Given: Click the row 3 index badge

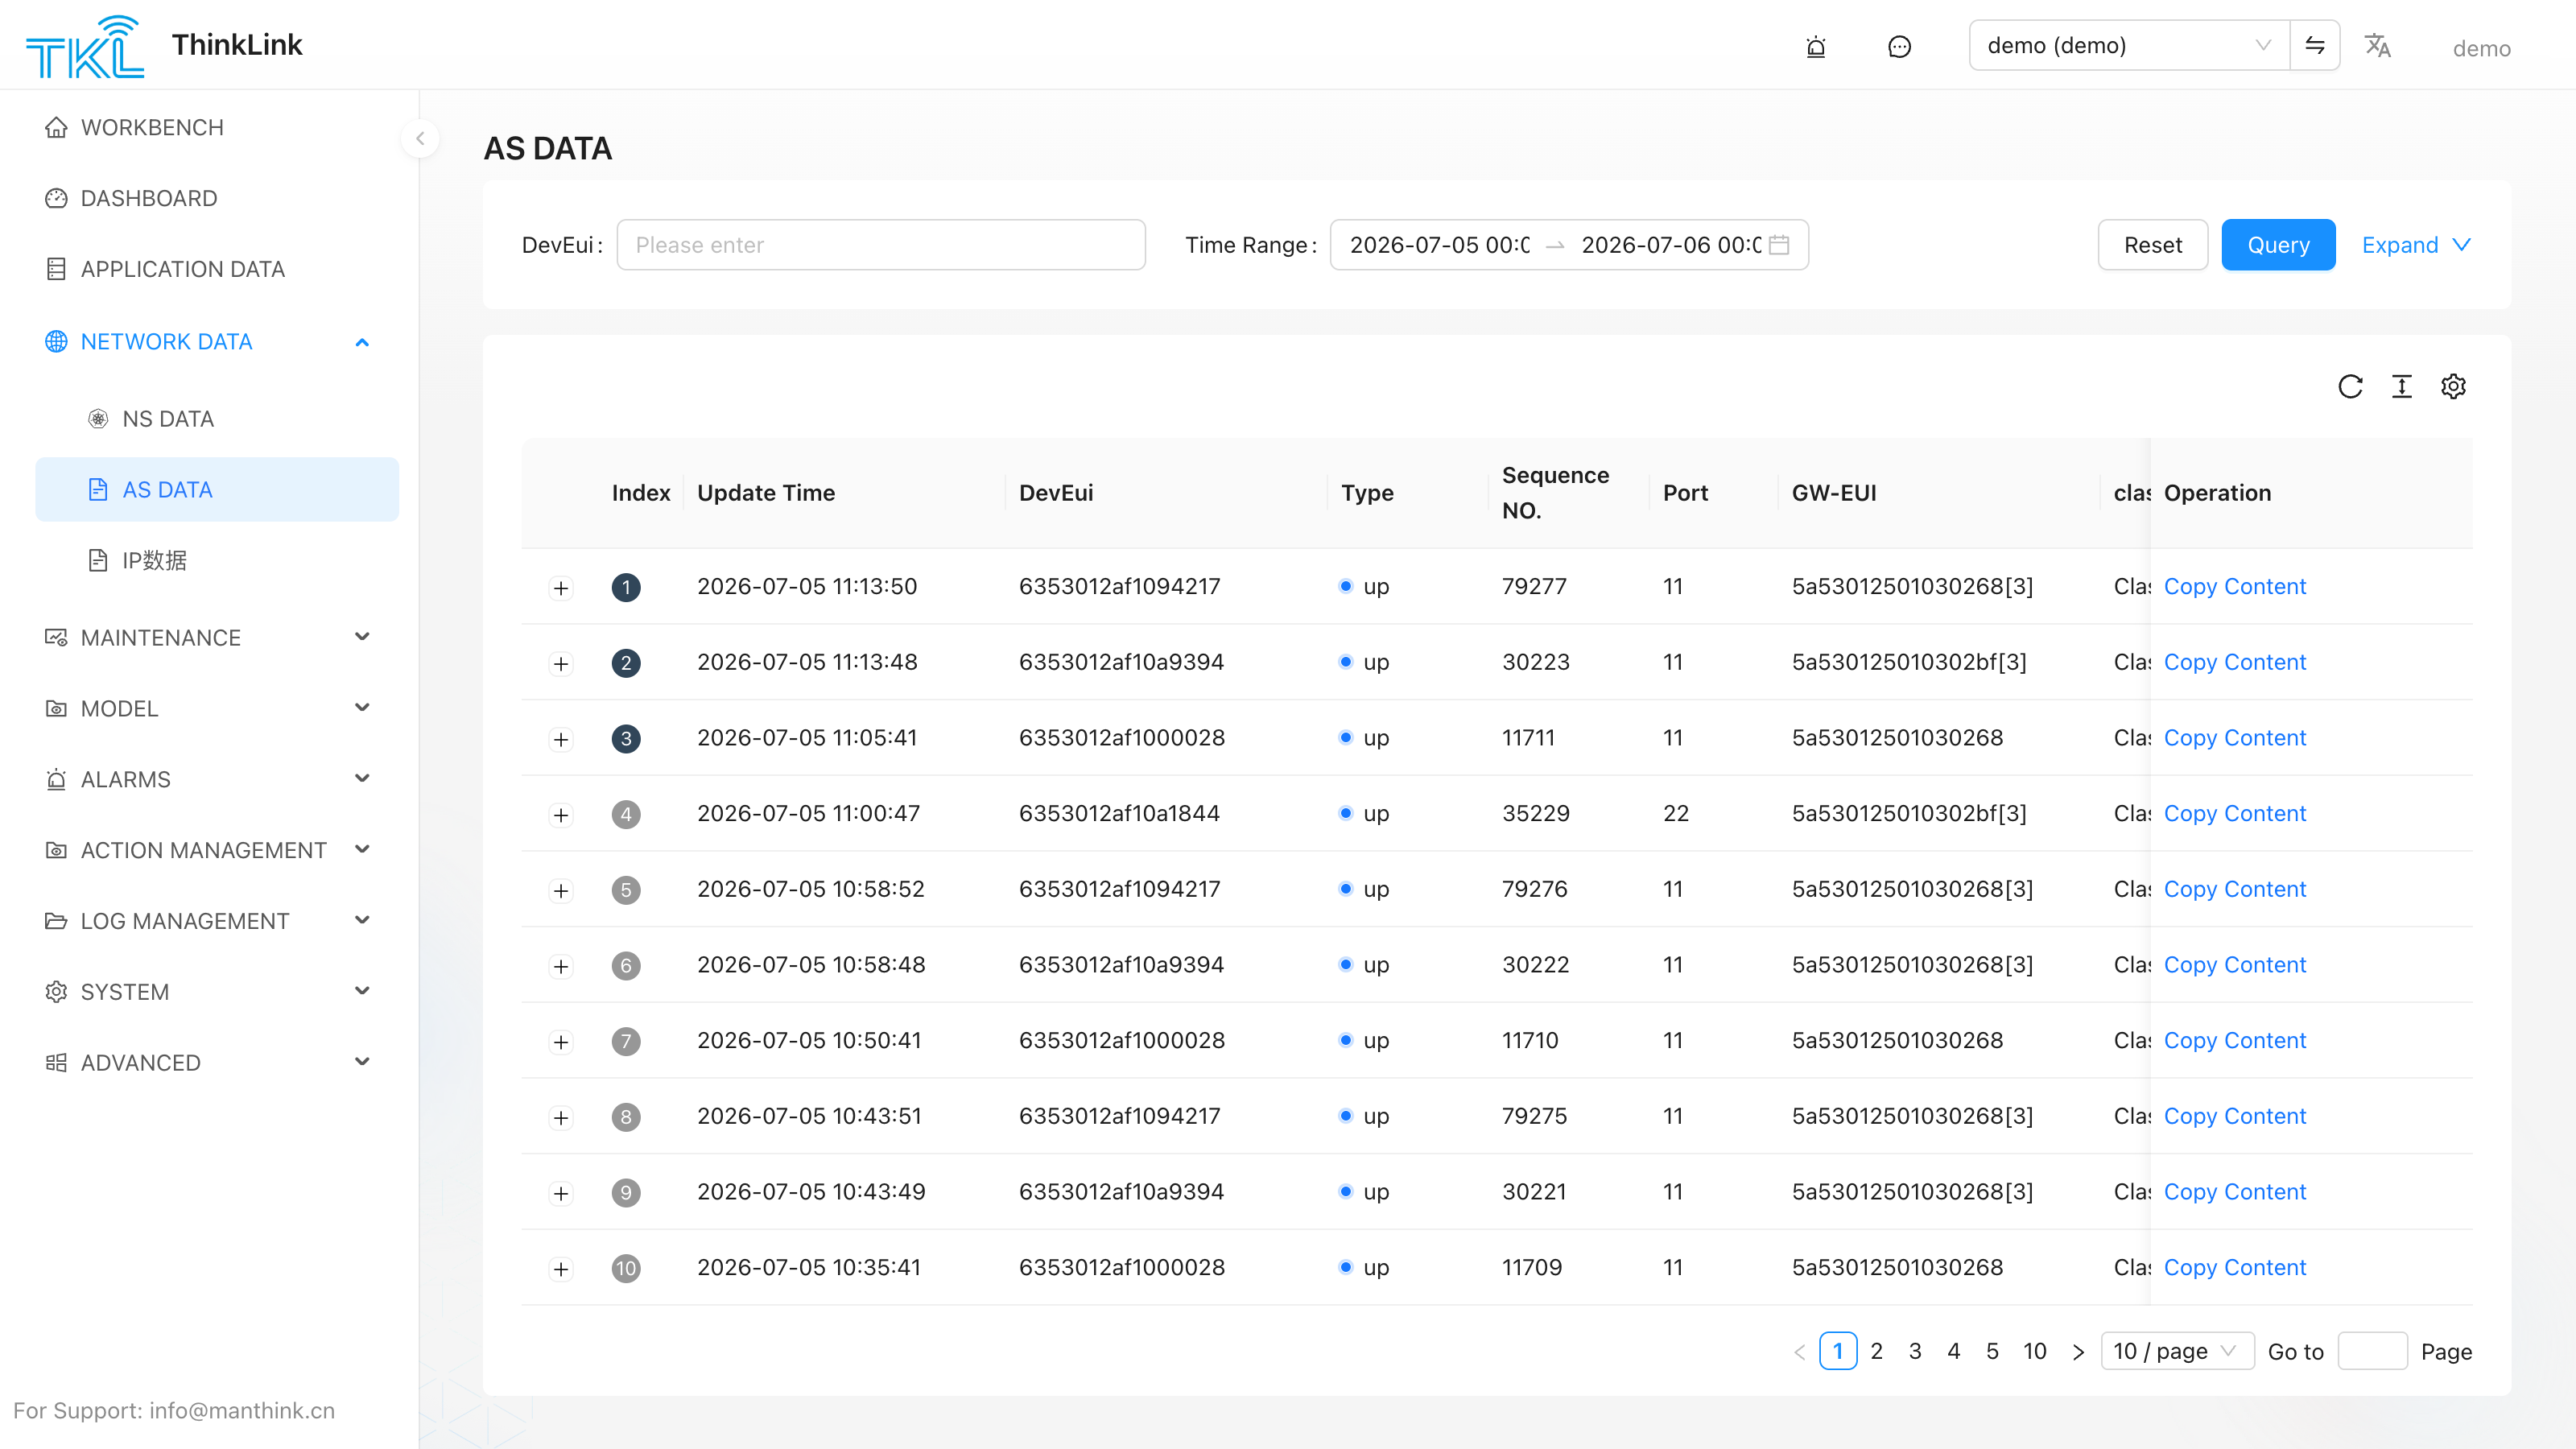Looking at the screenshot, I should coord(626,739).
